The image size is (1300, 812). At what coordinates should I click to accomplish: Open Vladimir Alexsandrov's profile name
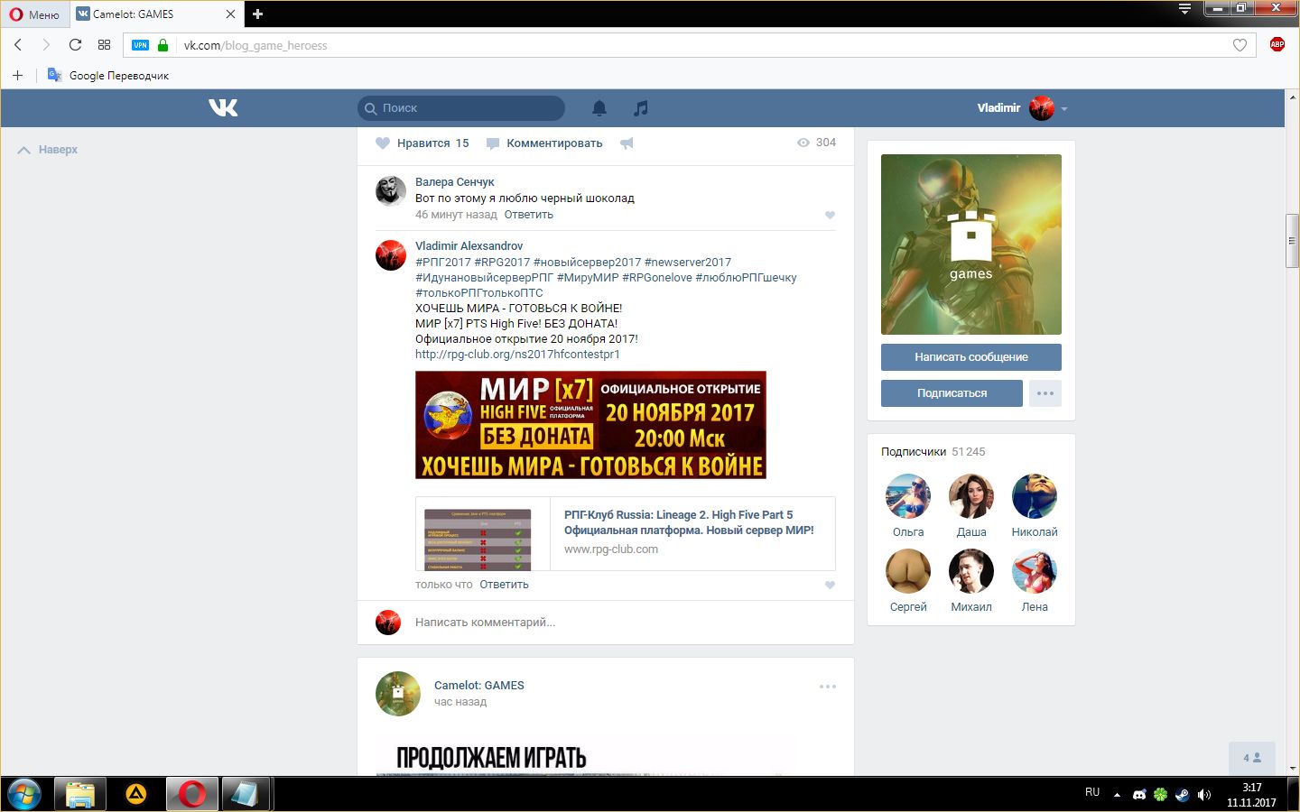469,246
